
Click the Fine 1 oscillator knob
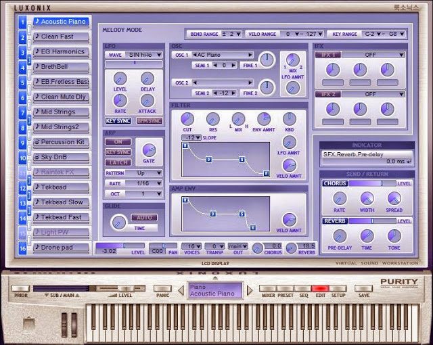(267, 60)
